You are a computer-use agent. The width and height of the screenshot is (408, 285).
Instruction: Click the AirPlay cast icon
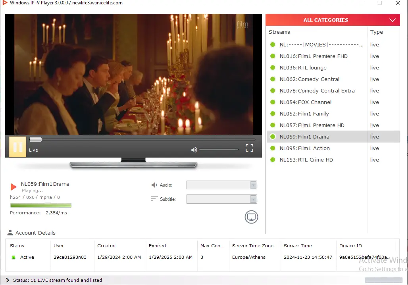(x=251, y=217)
